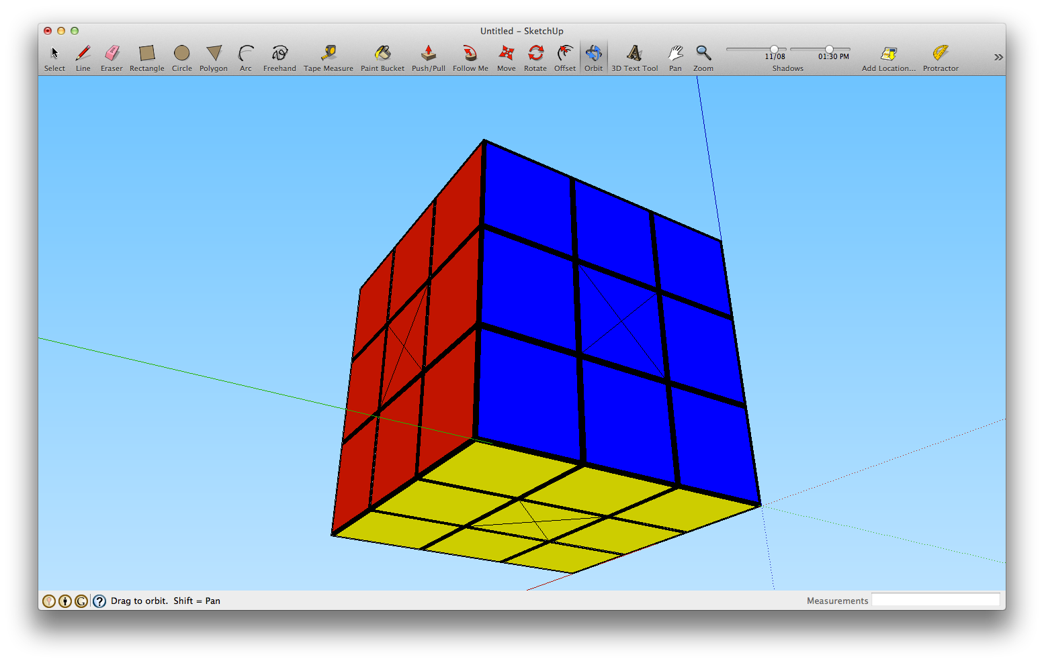Open the 3D Text Tool
Image resolution: width=1044 pixels, height=663 pixels.
[634, 54]
